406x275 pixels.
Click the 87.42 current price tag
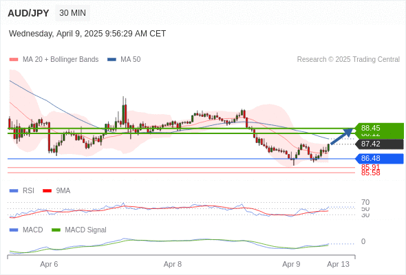(x=379, y=144)
